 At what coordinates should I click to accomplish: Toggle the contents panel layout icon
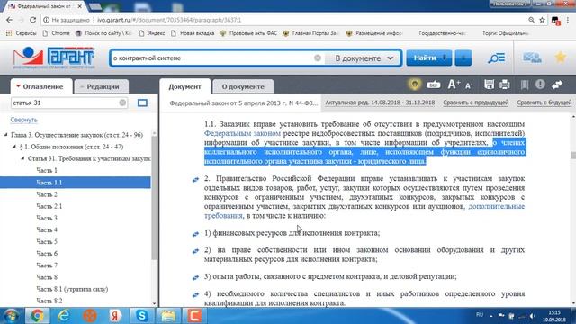click(142, 103)
